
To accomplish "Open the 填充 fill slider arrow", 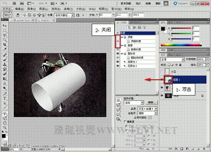I will coord(207,65).
